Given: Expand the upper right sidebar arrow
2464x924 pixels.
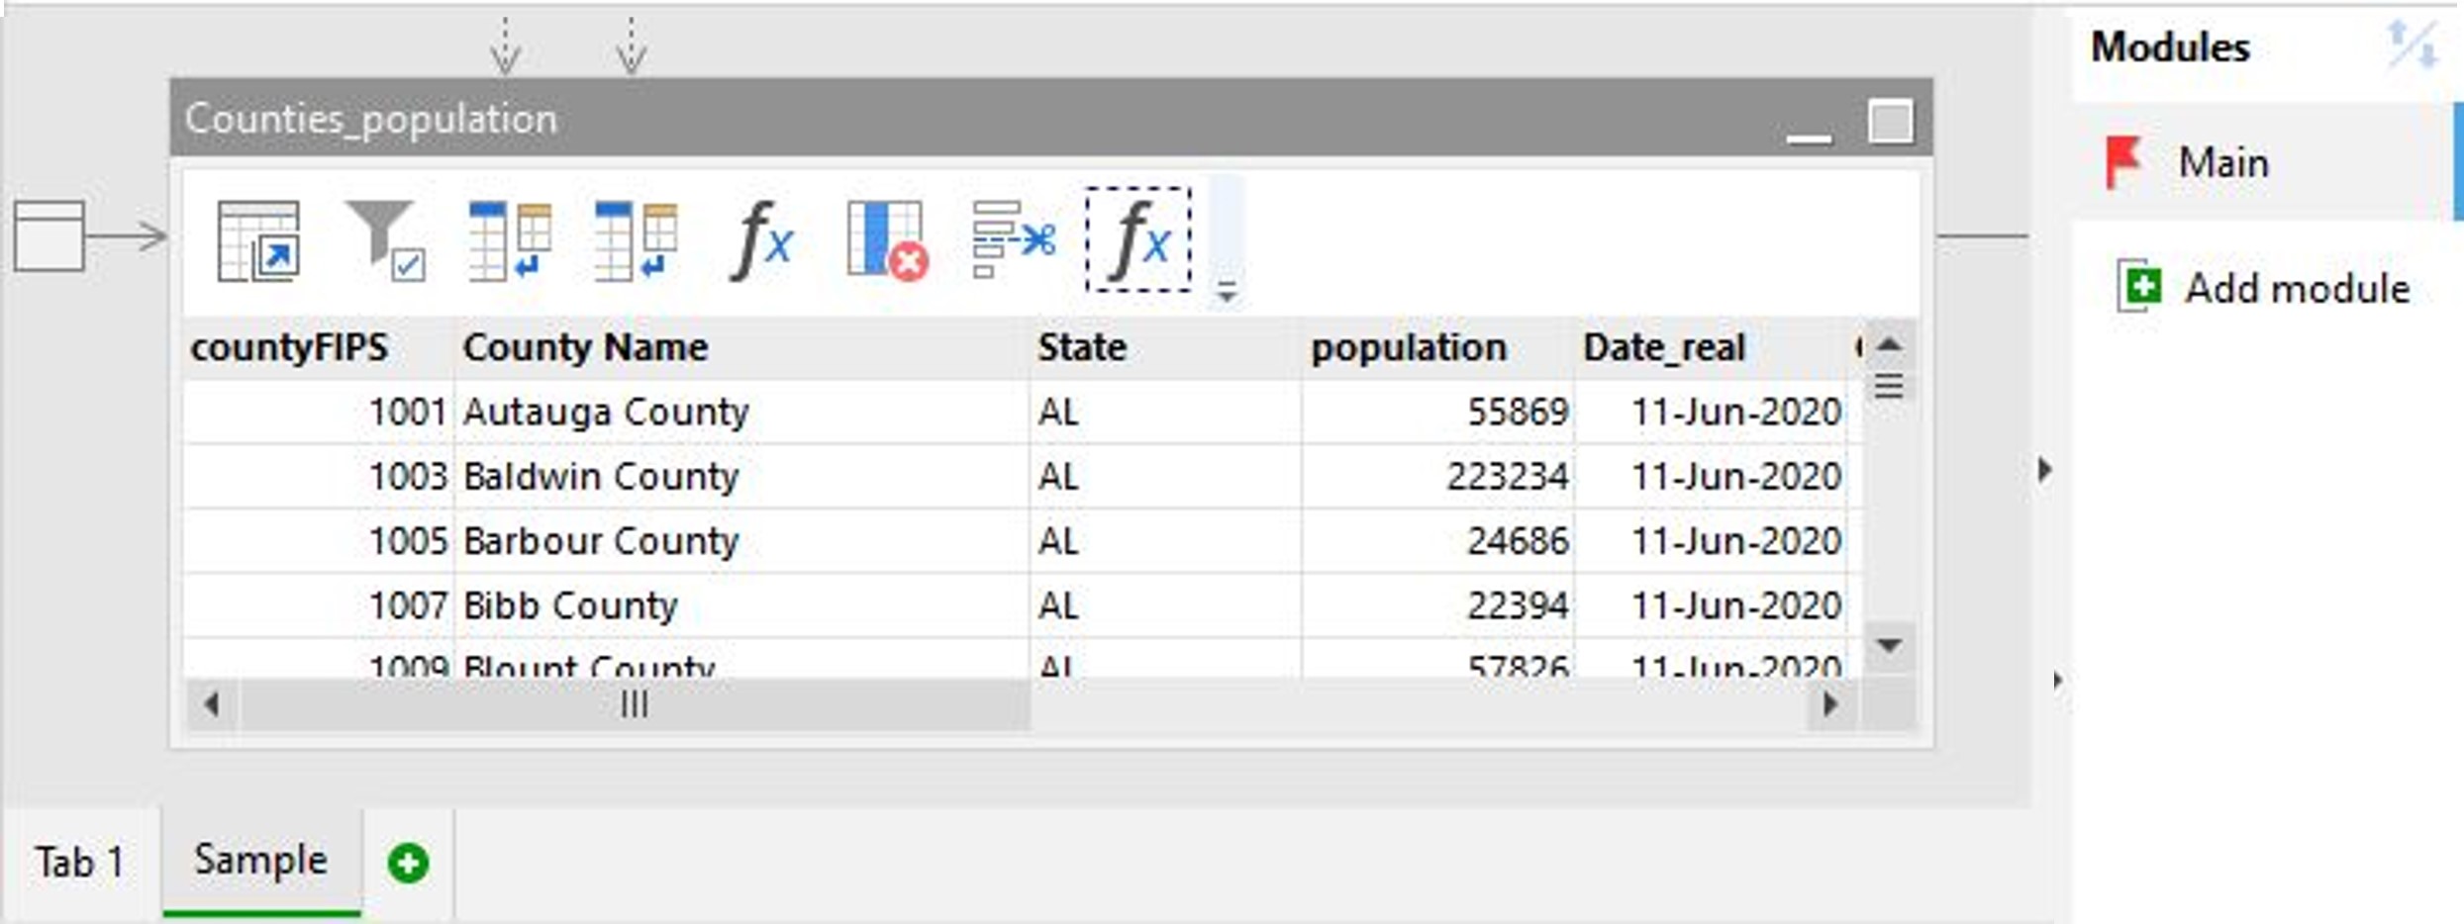Looking at the screenshot, I should [x=2045, y=469].
